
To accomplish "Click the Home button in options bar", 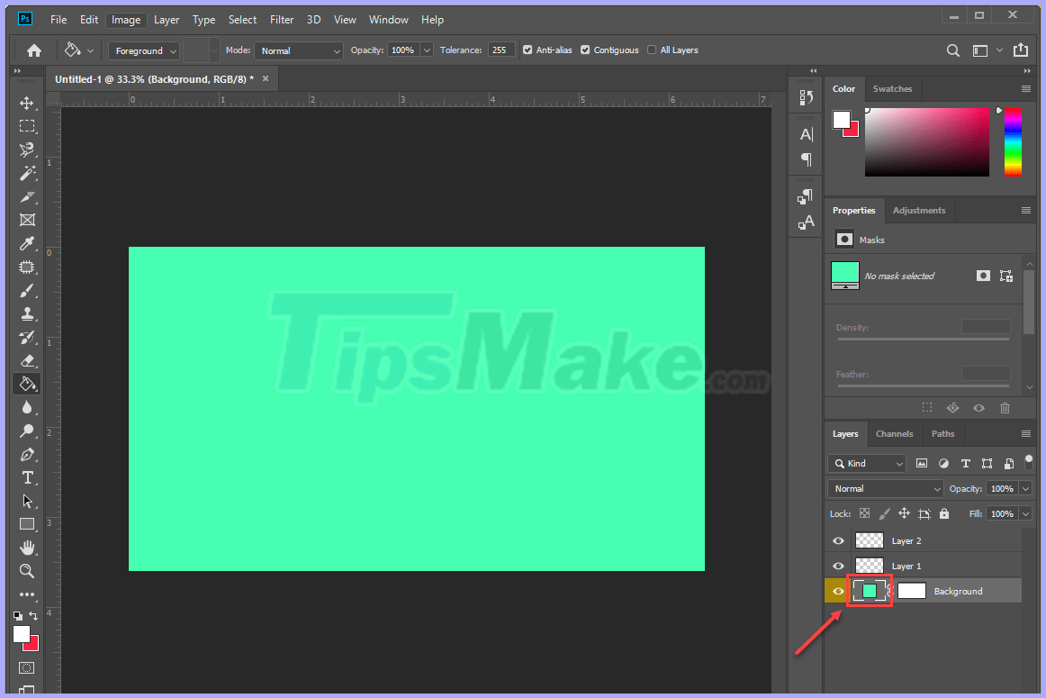I will [34, 50].
